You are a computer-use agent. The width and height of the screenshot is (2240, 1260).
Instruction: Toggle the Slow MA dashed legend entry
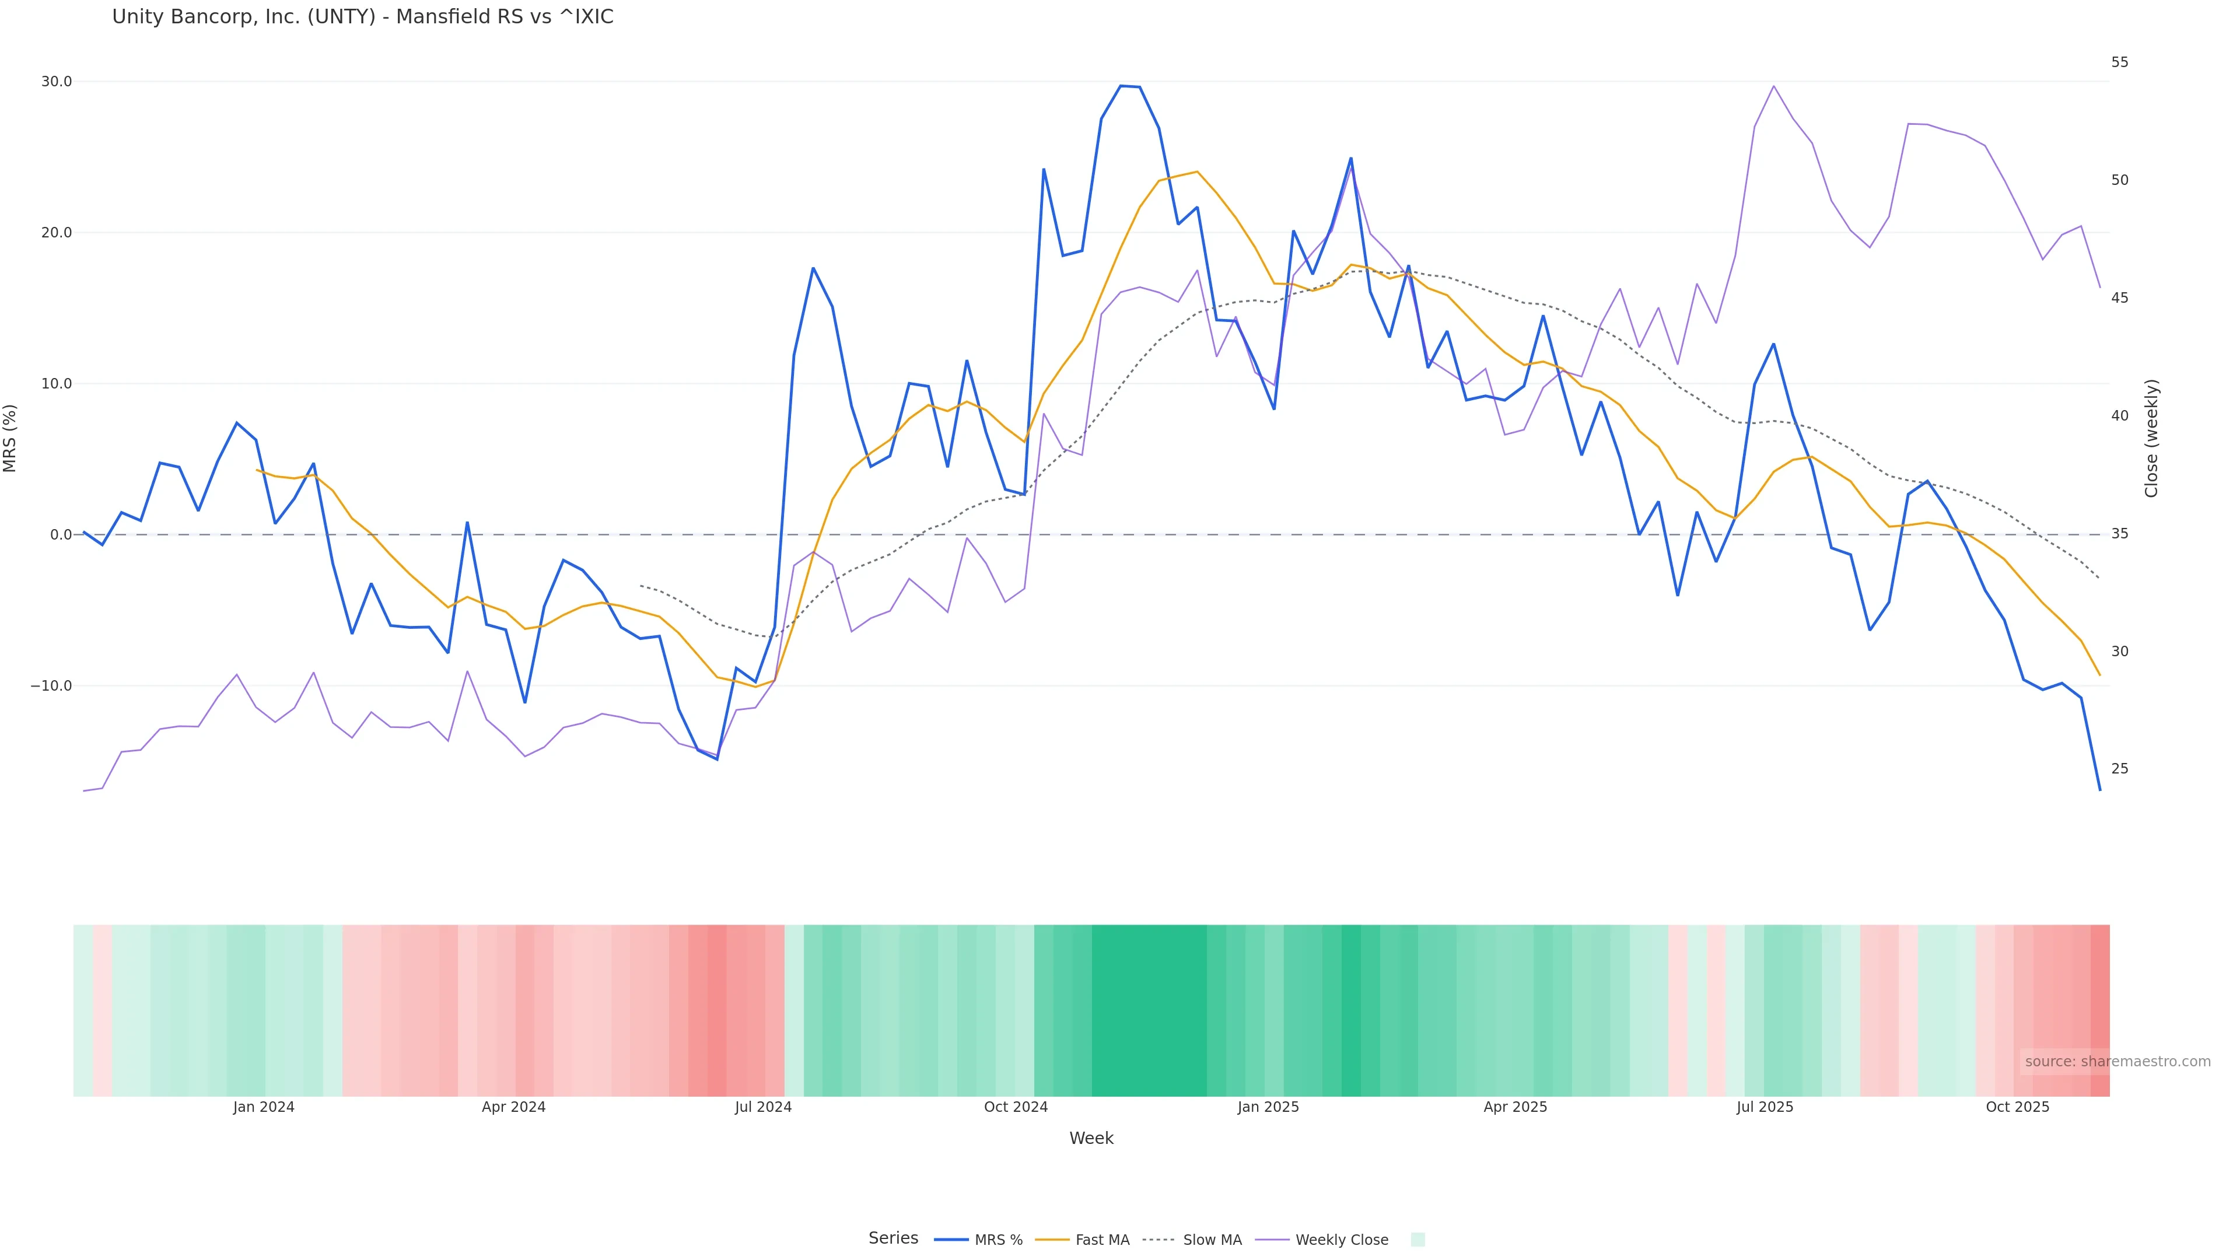[x=1192, y=1240]
